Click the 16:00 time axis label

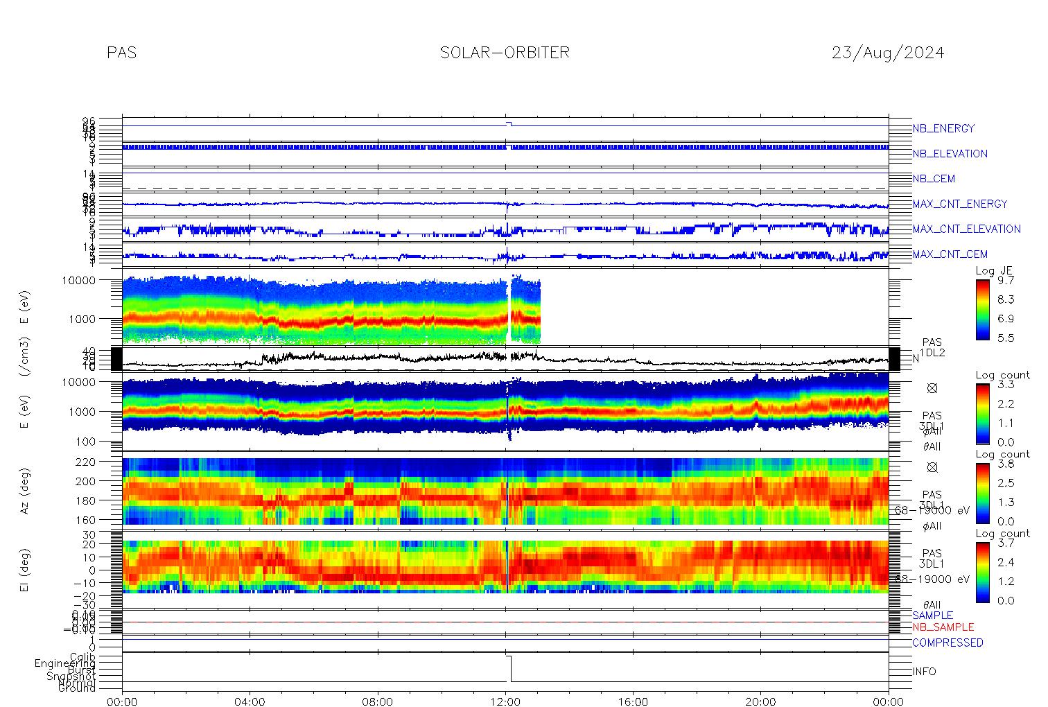point(633,701)
